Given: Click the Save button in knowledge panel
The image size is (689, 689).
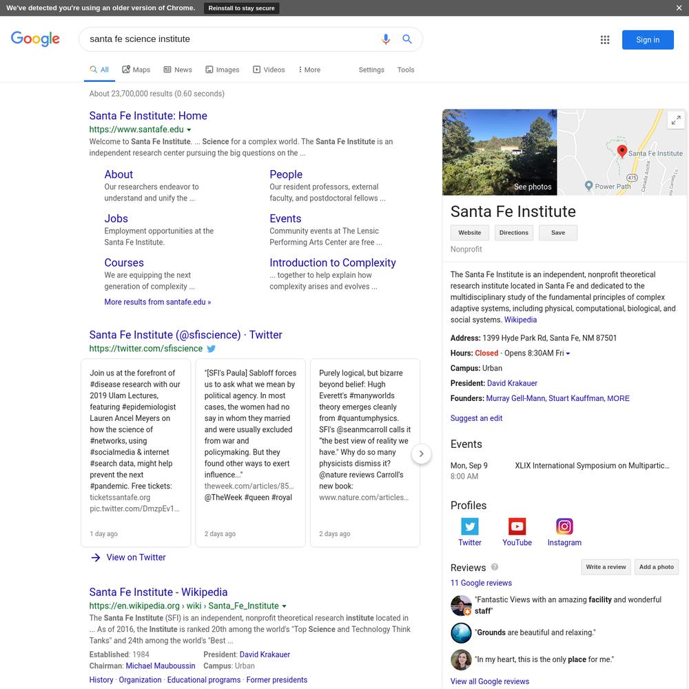Looking at the screenshot, I should [x=558, y=232].
